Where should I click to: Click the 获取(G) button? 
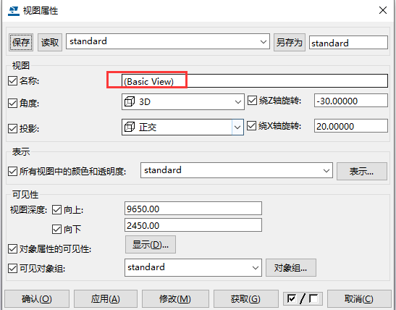pos(245,299)
